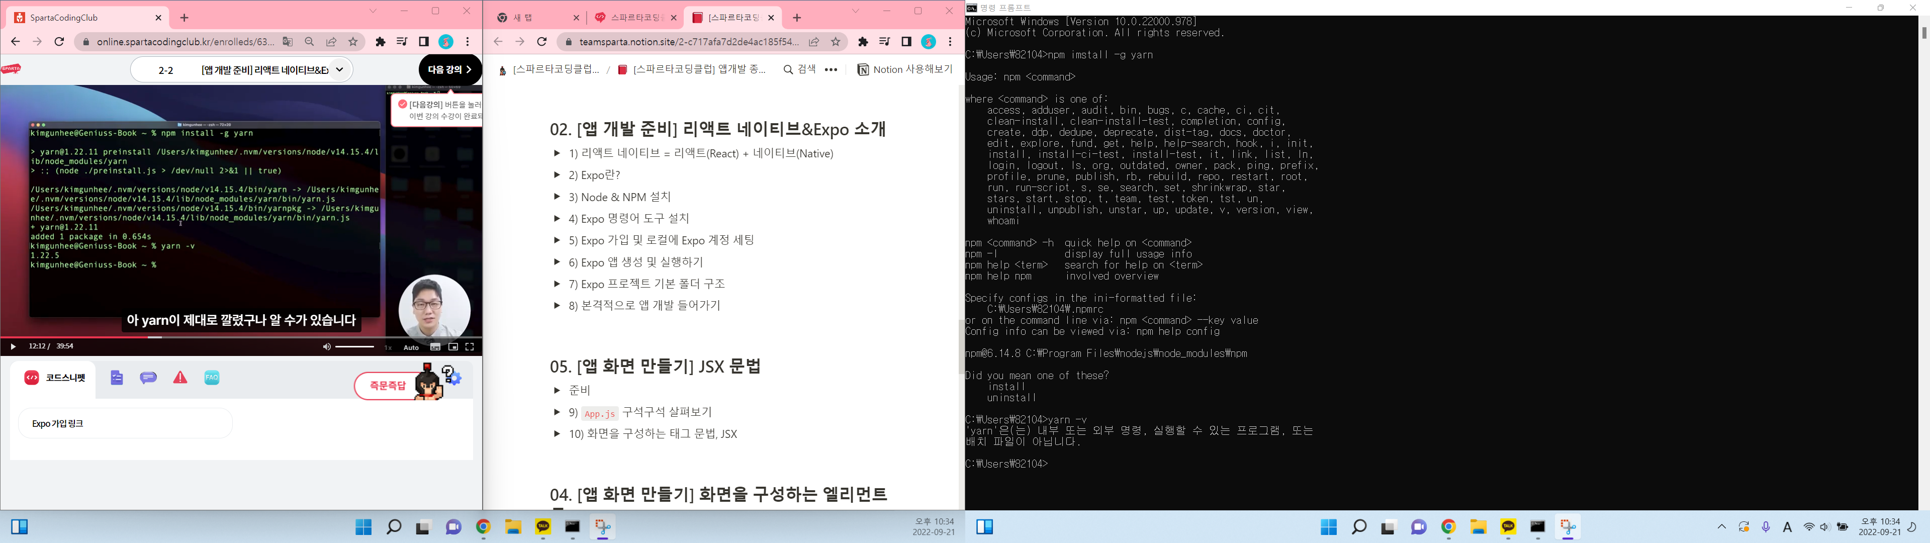
Task: Open Notion 검색 search
Action: pos(799,70)
